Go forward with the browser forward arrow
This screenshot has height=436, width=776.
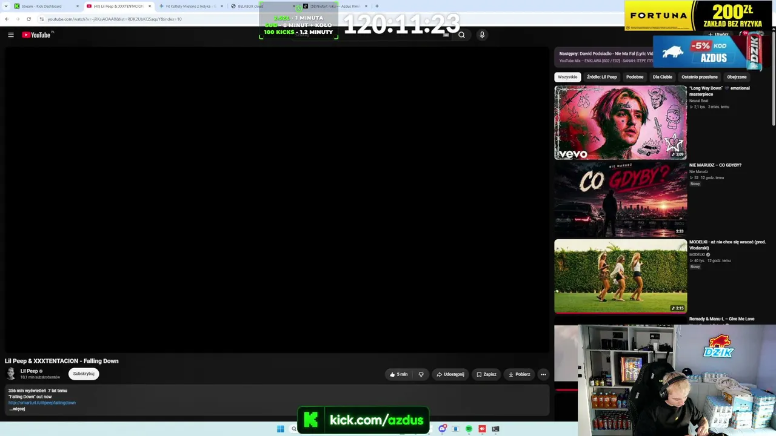18,19
